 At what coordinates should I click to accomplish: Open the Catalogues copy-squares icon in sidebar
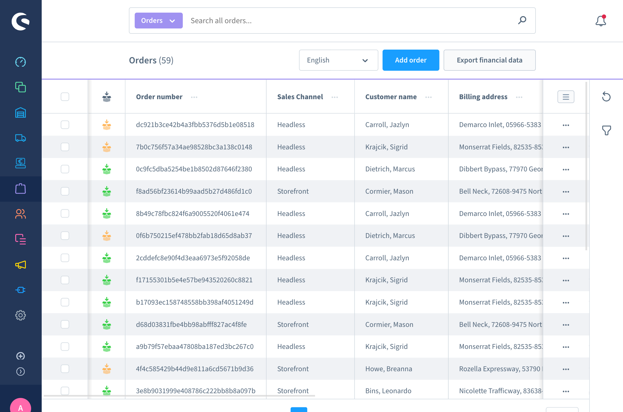click(x=21, y=87)
